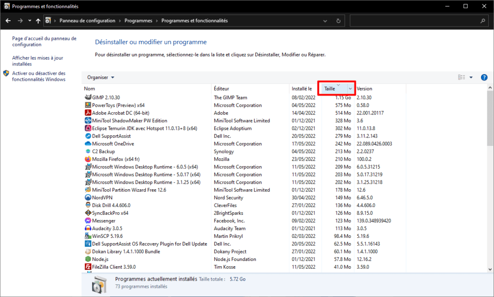
Task: Click the Dokany Project publisher cell
Action: pyautogui.click(x=230, y=251)
